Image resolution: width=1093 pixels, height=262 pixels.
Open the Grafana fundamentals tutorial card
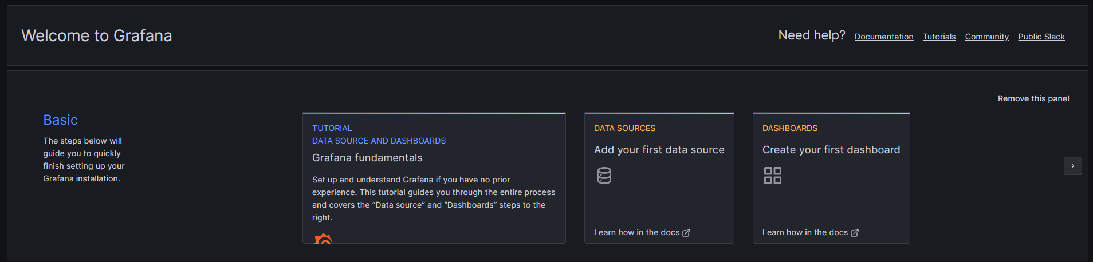click(x=434, y=178)
